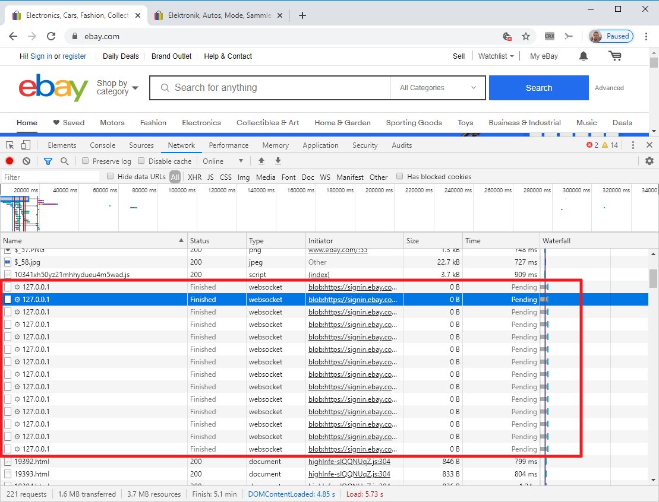Click the browser back arrow
Viewport: 659px width, 502px height.
coord(13,37)
